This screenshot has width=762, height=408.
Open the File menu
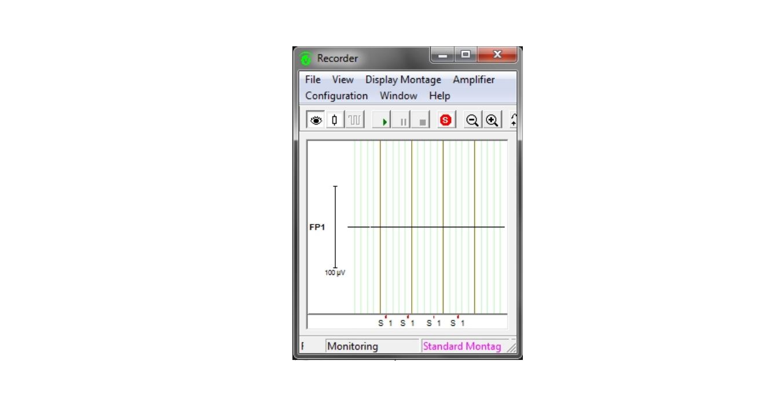coord(313,80)
